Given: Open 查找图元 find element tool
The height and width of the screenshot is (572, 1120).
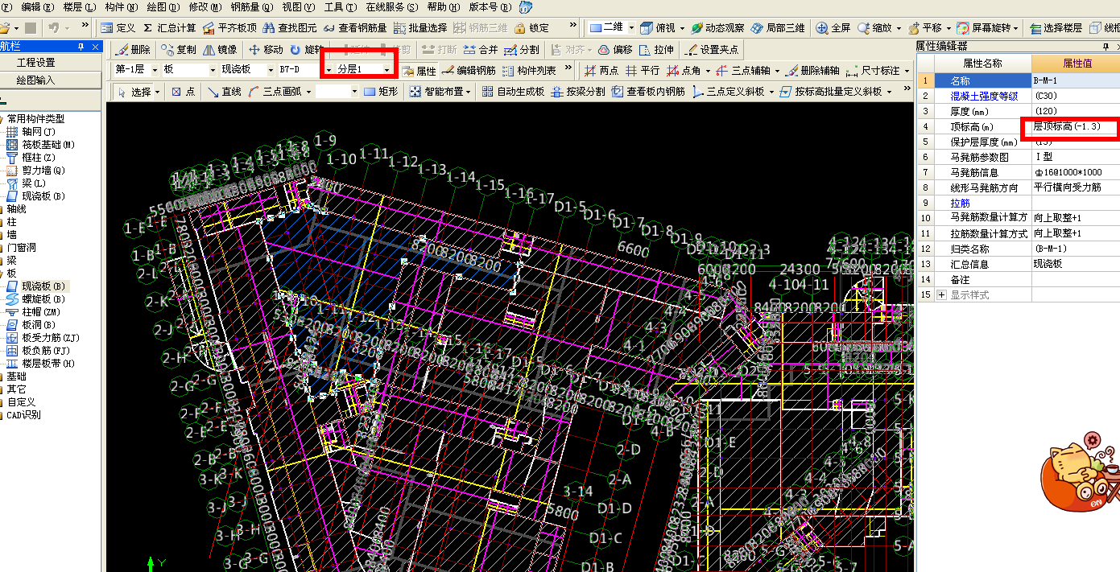Looking at the screenshot, I should pyautogui.click(x=290, y=27).
